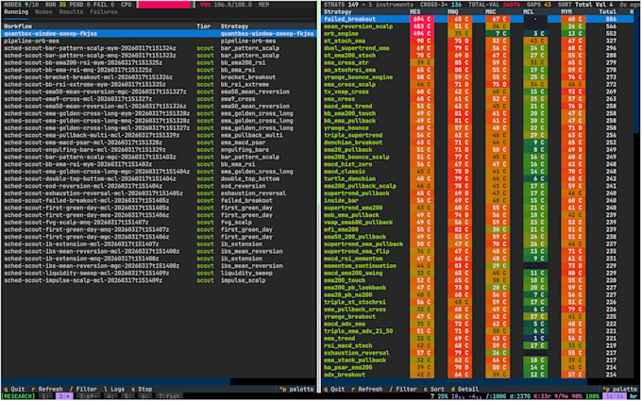Click the 92 C MYM cell for tv_vwap_cross
642x401 pixels.
pos(573,92)
